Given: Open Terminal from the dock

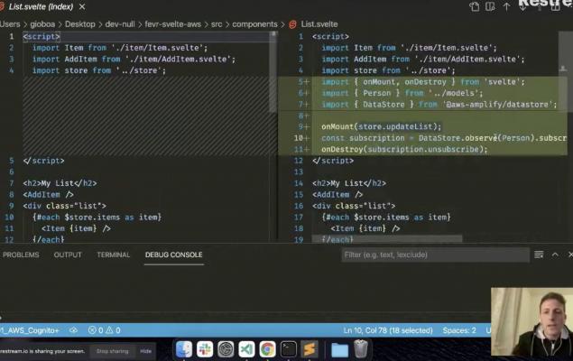Looking at the screenshot, I should pyautogui.click(x=289, y=349).
